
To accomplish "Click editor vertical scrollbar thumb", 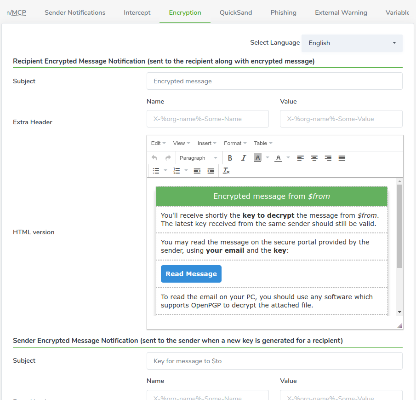I will coord(399,226).
